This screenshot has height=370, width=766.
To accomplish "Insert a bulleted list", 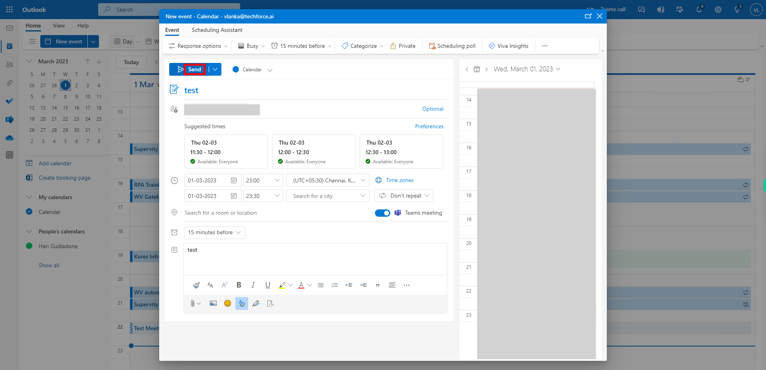I will 320,285.
